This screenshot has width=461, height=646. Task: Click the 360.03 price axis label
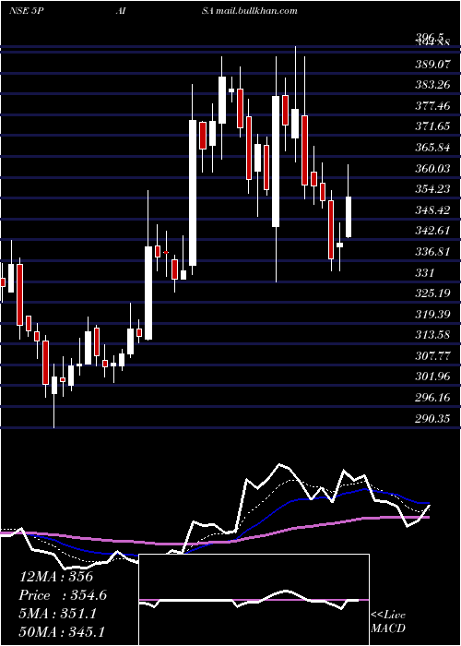(432, 169)
